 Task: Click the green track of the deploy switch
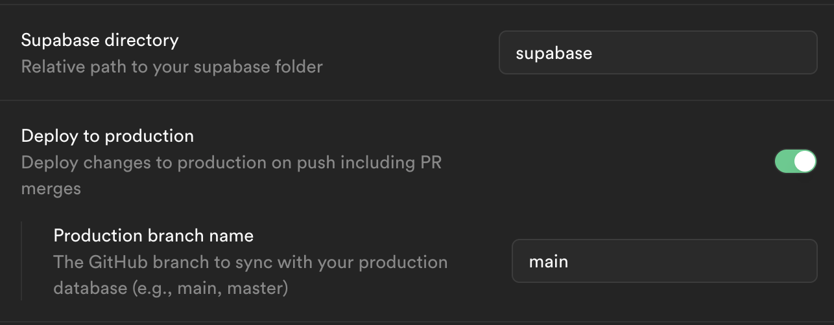[785, 162]
